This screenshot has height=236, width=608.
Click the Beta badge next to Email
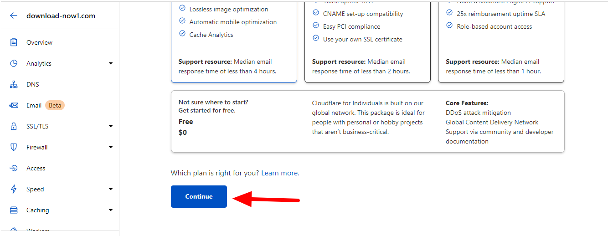(55, 105)
